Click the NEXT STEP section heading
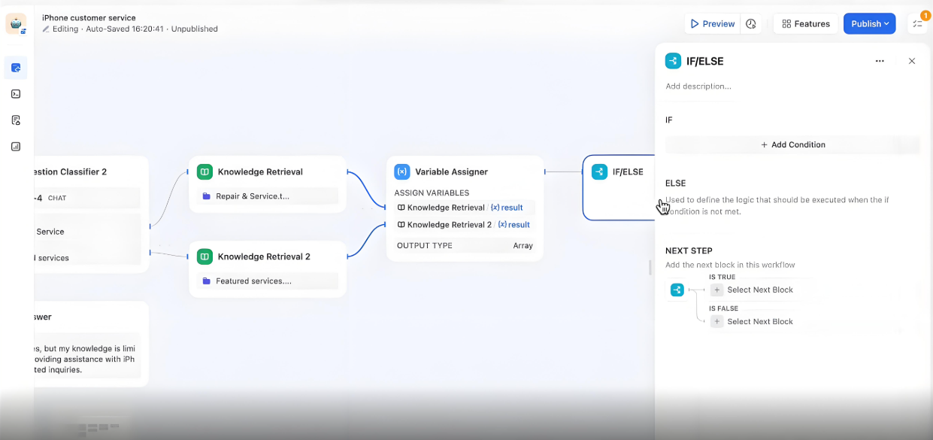This screenshot has height=440, width=933. [689, 250]
